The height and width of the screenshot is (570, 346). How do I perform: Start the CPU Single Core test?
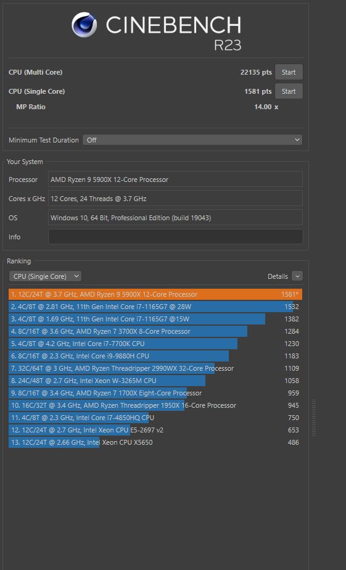(x=289, y=91)
